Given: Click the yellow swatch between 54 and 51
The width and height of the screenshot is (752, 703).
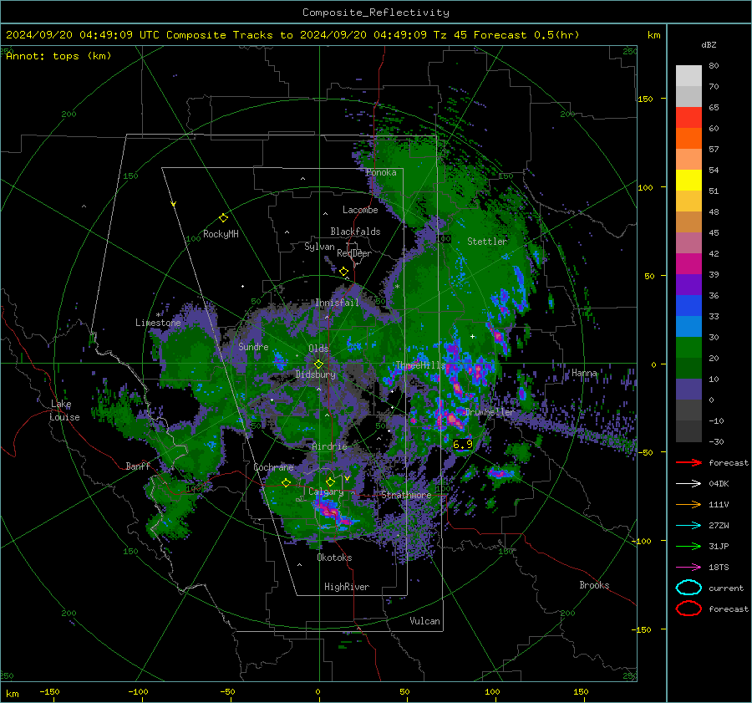Looking at the screenshot, I should click(688, 181).
